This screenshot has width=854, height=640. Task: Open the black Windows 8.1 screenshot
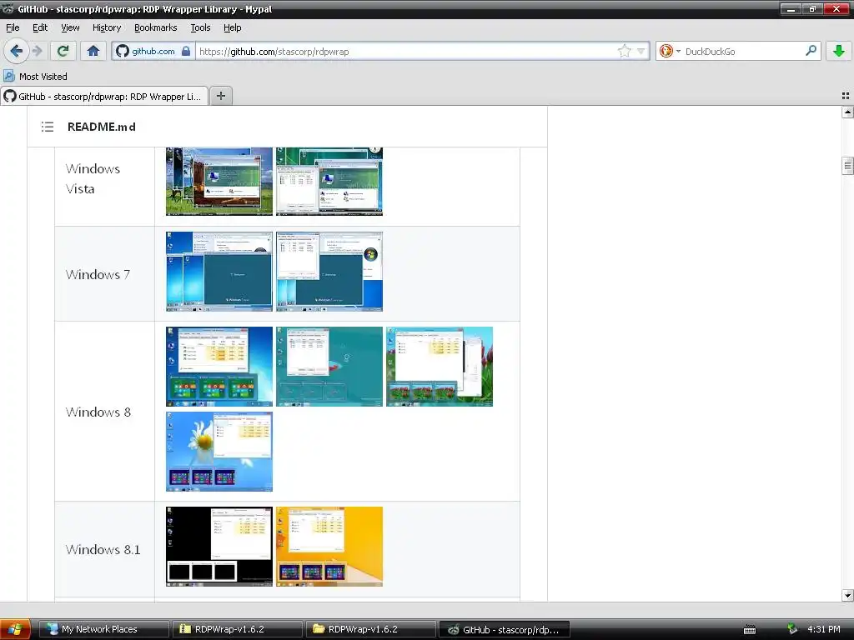click(219, 547)
